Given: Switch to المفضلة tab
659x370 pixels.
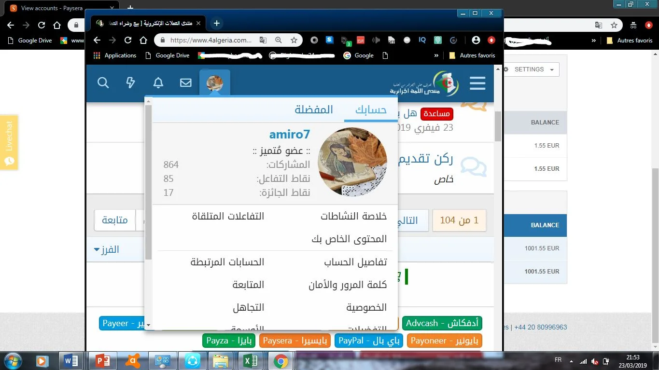Looking at the screenshot, I should (314, 110).
